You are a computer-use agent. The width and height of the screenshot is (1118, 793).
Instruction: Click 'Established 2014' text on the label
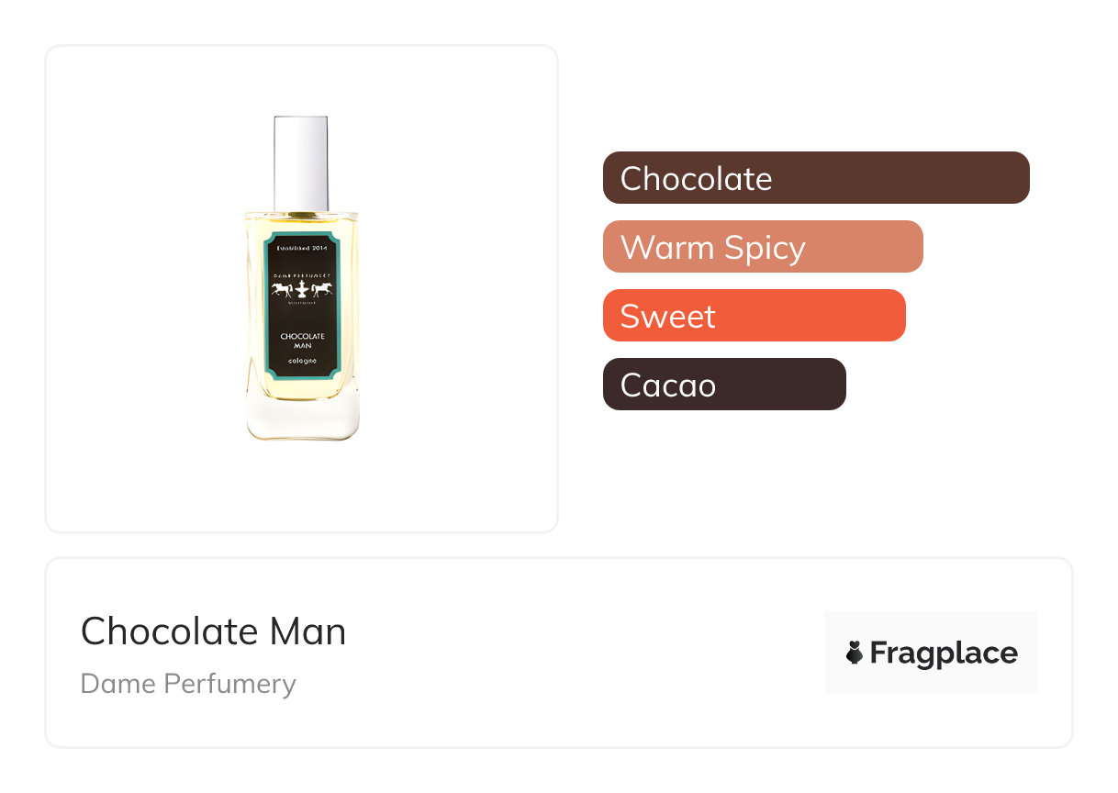click(x=302, y=249)
